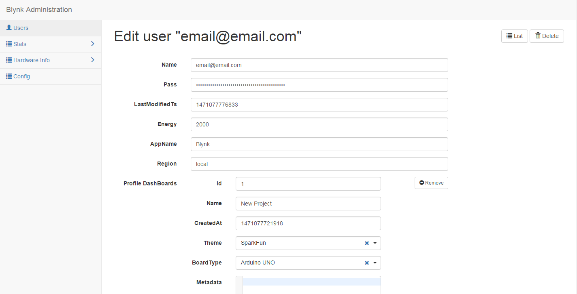
Task: Click the Users person icon in sidebar
Action: (9, 28)
